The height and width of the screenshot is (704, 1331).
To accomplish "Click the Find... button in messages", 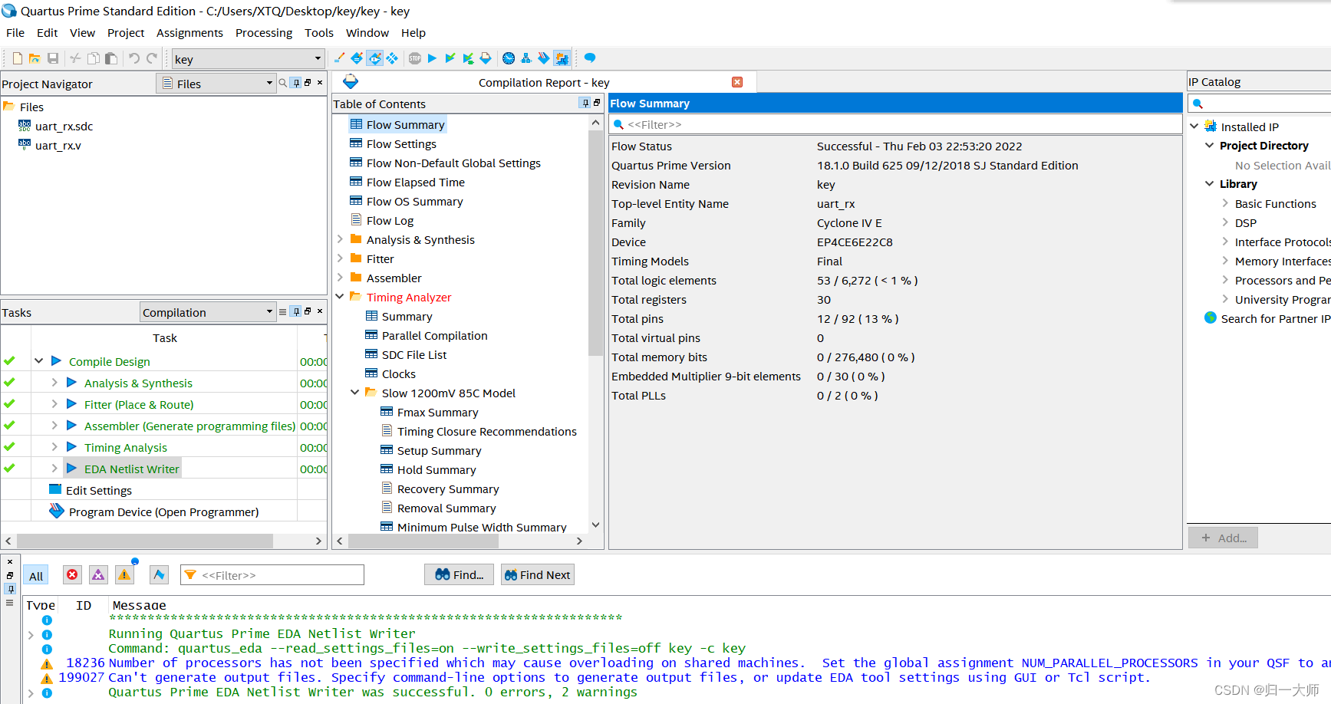I will [460, 574].
